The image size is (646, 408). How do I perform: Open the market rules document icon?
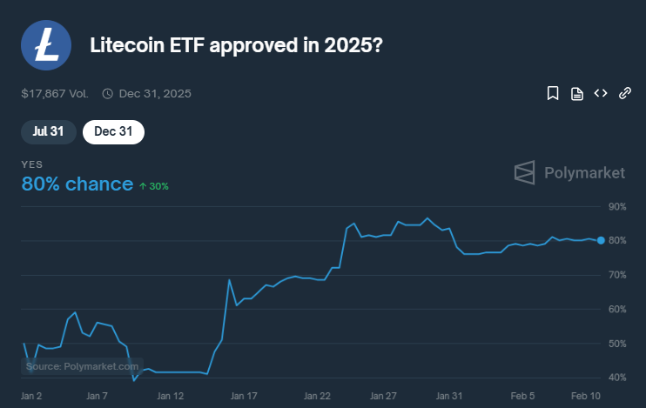tap(576, 93)
